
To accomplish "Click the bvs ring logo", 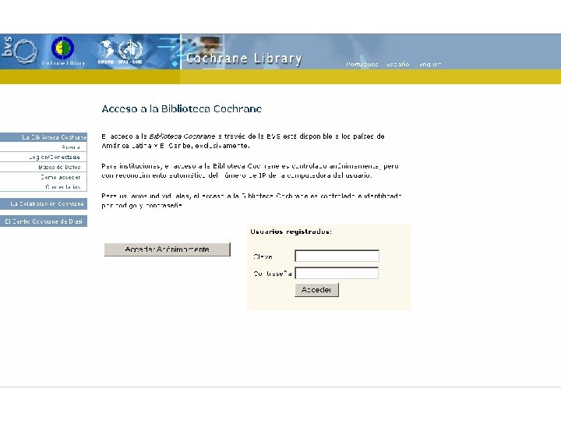I will click(x=20, y=50).
